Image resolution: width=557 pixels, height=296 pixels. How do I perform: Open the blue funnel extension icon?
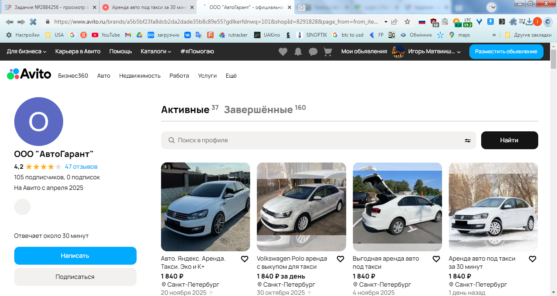tap(479, 22)
